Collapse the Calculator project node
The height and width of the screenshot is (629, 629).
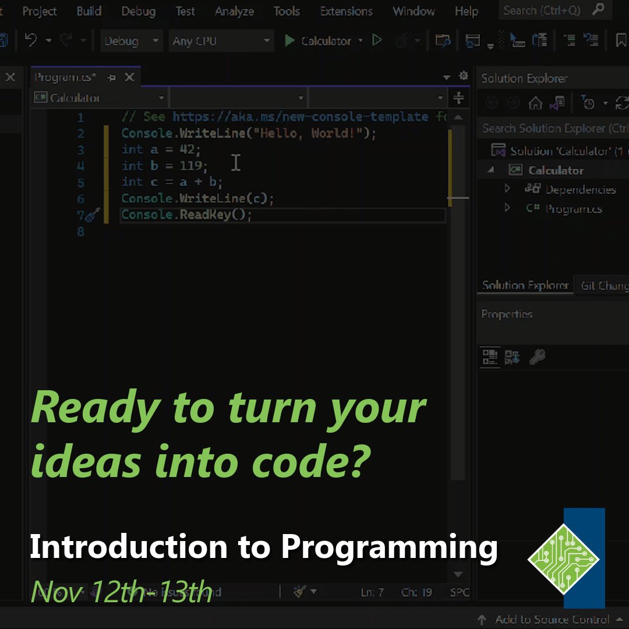(490, 170)
